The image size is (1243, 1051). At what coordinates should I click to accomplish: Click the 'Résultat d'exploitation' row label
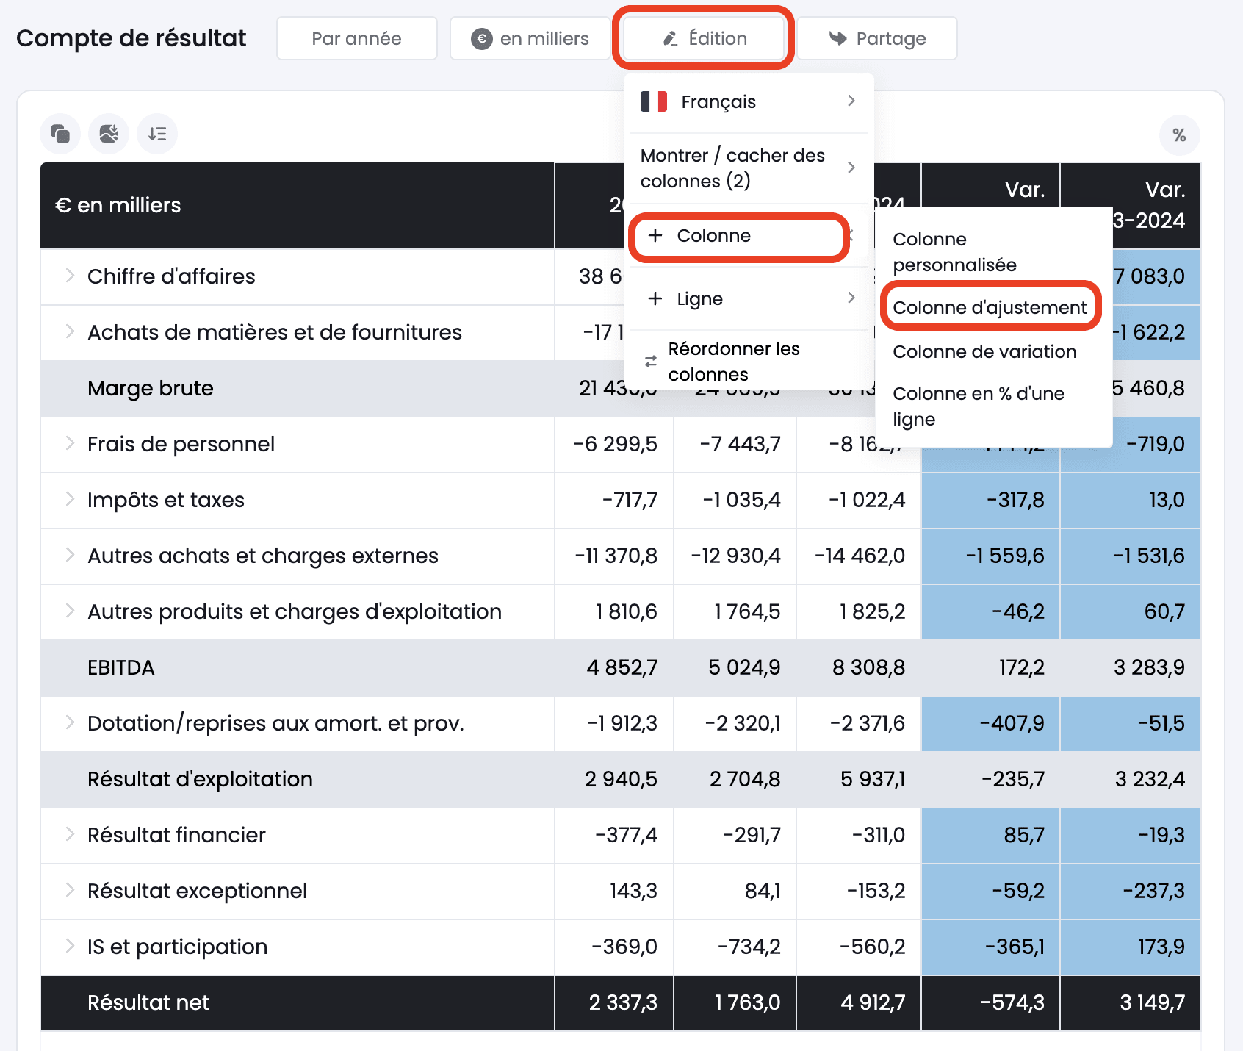[x=200, y=779]
